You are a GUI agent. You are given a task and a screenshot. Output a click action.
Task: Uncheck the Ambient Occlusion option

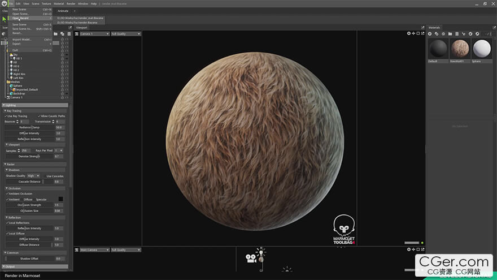pyautogui.click(x=6, y=193)
